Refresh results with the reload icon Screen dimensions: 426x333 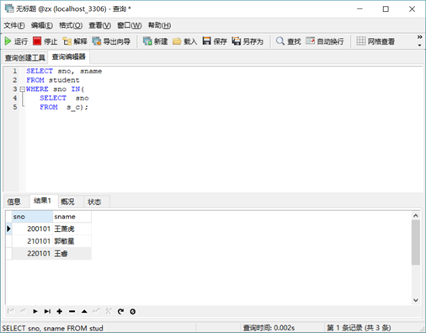120,311
